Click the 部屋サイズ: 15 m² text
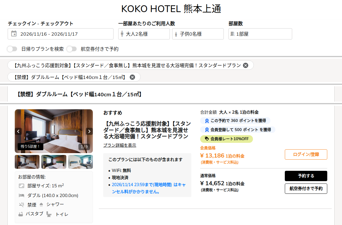Viewport: 342px width, 225px height. click(x=46, y=186)
